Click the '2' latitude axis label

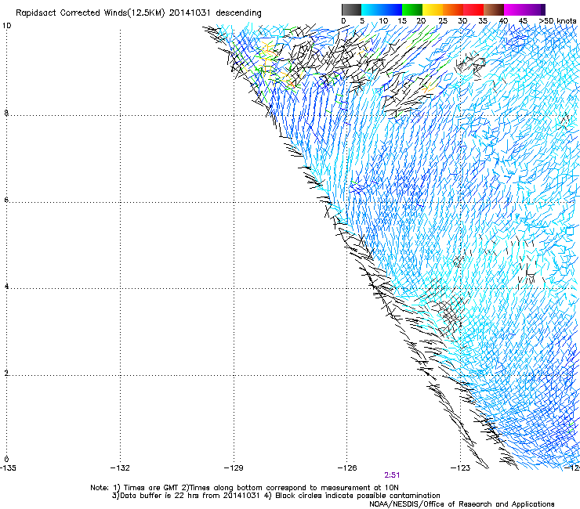click(x=6, y=374)
